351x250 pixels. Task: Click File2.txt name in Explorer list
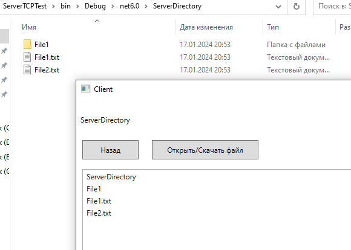[x=47, y=70]
